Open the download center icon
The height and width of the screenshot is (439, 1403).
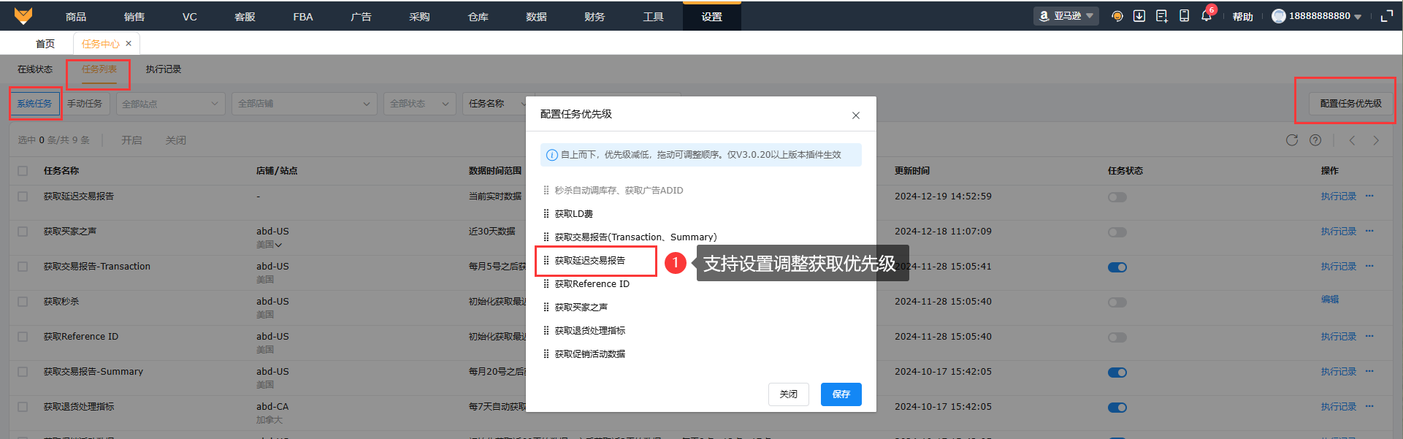coord(1139,16)
